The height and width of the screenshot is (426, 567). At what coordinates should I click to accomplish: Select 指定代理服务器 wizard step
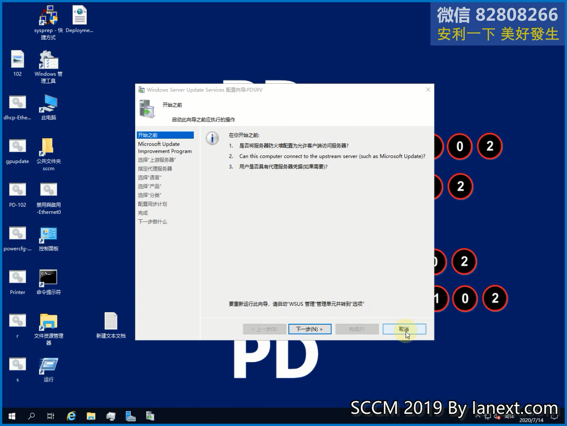[x=155, y=168]
